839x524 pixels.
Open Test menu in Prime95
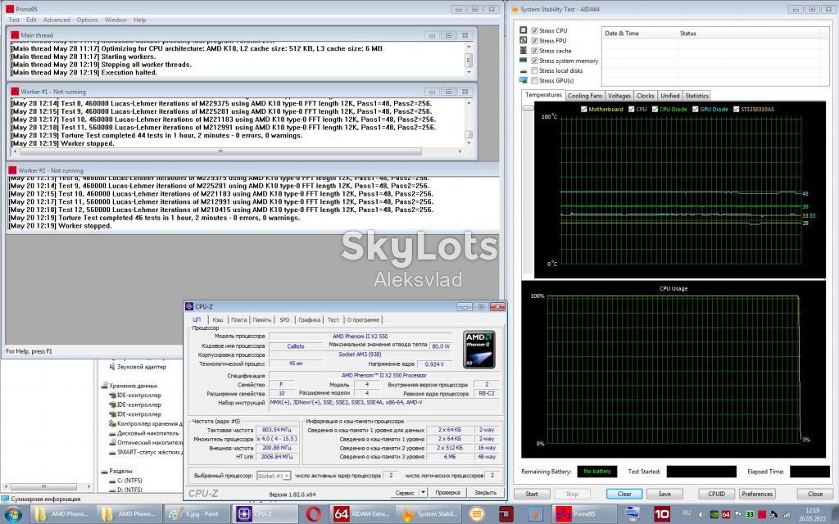tap(14, 20)
